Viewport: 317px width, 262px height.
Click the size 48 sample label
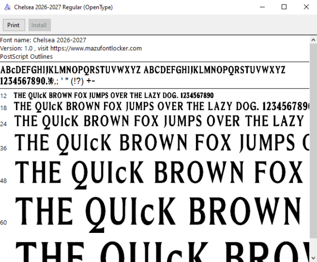click(4, 180)
